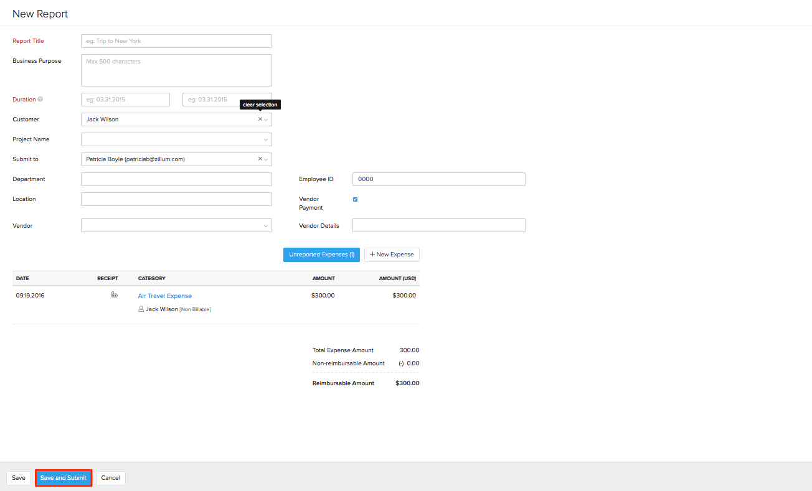Save the report as draft

pyautogui.click(x=18, y=477)
